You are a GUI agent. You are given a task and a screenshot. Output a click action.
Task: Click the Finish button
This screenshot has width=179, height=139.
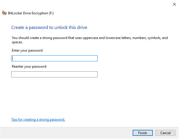coord(142,133)
